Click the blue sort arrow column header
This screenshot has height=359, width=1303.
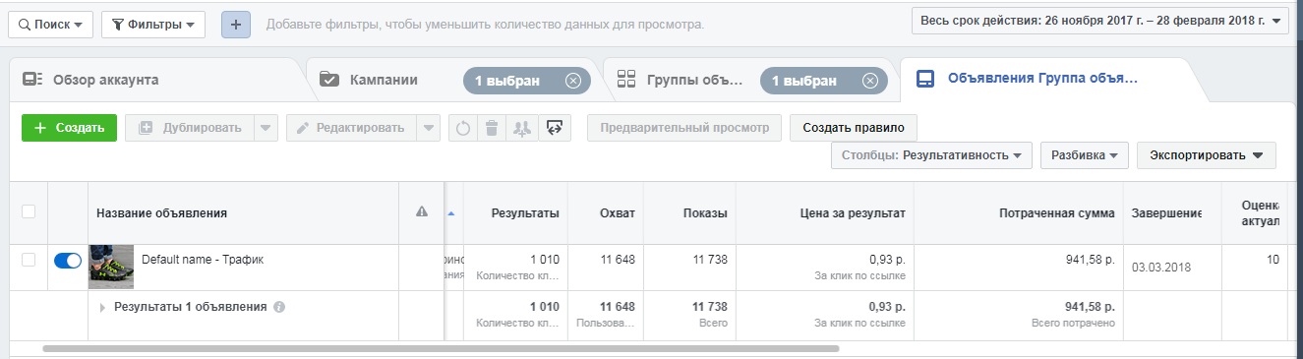[452, 212]
